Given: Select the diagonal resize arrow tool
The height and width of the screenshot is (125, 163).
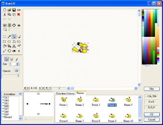Looking at the screenshot, I should [5, 51].
